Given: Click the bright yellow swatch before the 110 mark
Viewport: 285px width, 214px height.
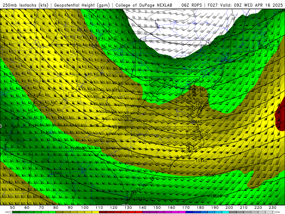Looking at the screenshot, I should point(95,212).
